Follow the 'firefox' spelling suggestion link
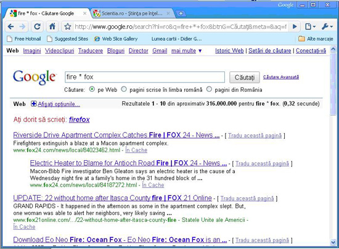The width and height of the screenshot is (339, 249). (79, 120)
